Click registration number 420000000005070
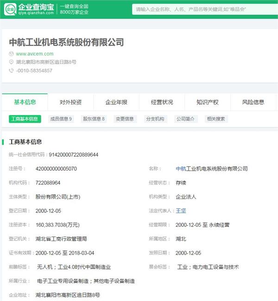 (x=56, y=169)
